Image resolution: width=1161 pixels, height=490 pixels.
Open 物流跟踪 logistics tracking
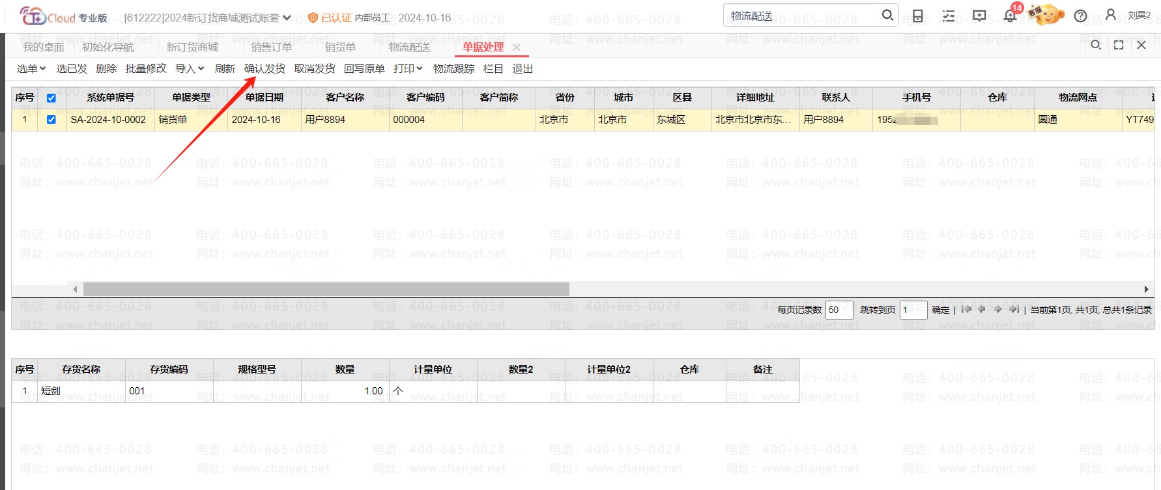(x=453, y=69)
